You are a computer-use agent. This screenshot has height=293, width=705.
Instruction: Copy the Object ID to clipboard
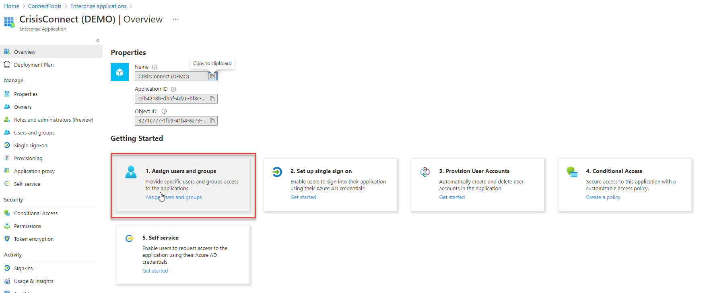[212, 121]
